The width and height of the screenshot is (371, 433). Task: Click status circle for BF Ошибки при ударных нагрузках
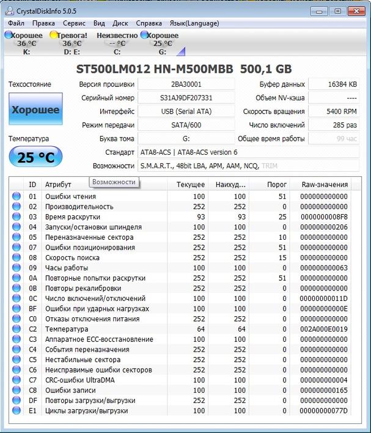click(17, 308)
